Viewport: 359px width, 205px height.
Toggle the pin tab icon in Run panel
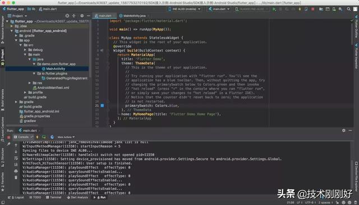pos(8,144)
